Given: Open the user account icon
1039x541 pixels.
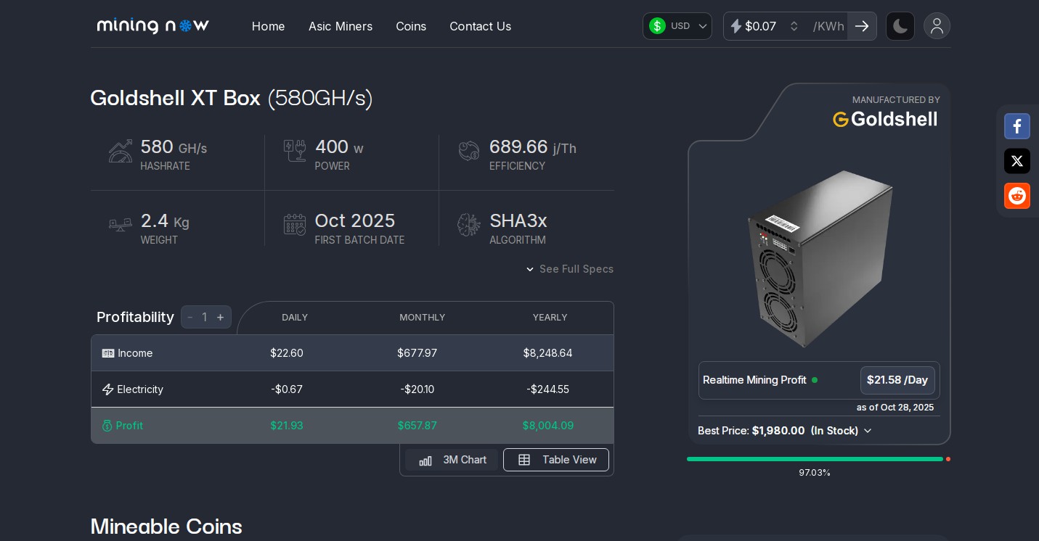Looking at the screenshot, I should tap(937, 26).
